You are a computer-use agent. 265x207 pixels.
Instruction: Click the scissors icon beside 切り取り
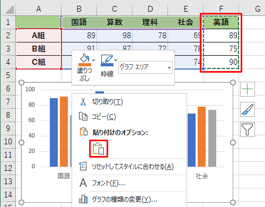coord(83,102)
